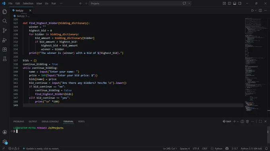
Task: Run the Python file with play button
Action: coord(252,10)
